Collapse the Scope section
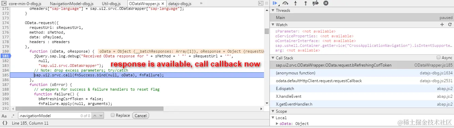This screenshot has height=128, width=454. pos(273,111)
